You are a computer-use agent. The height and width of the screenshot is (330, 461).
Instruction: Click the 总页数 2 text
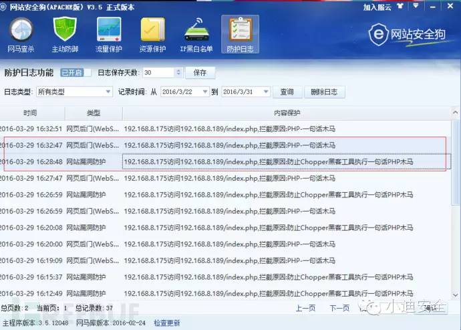pos(15,308)
